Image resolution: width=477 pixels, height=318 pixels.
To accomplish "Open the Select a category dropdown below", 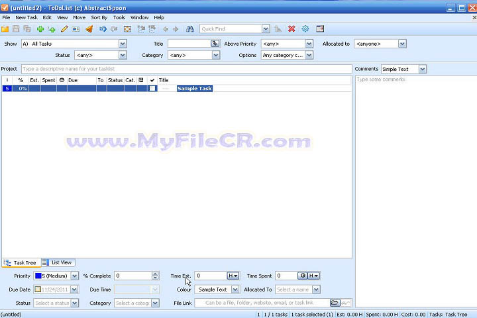I will tap(155, 303).
